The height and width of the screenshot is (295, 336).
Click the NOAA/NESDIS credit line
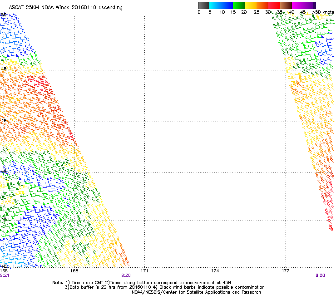pos(196,292)
